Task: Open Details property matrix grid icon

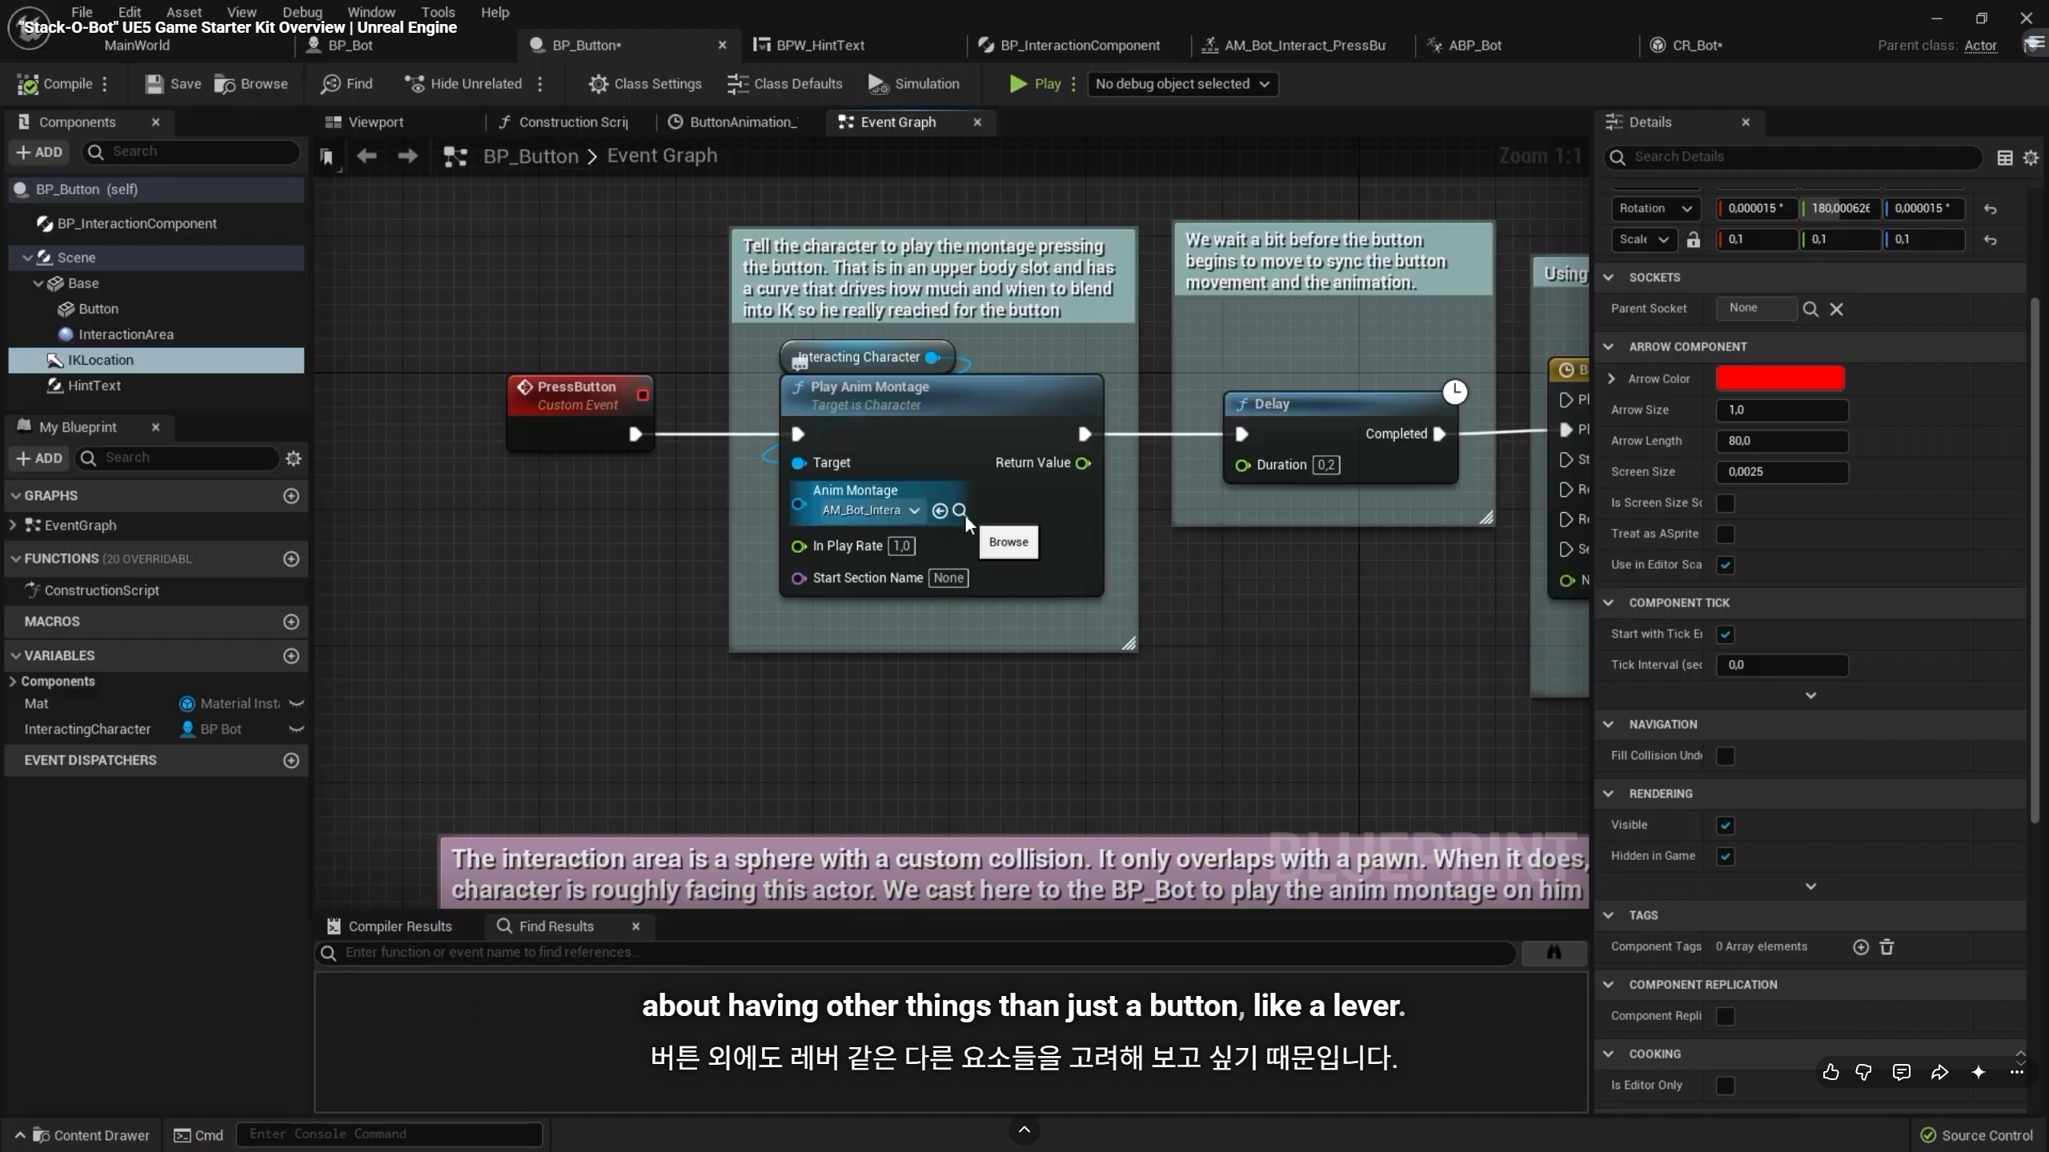Action: (2005, 158)
